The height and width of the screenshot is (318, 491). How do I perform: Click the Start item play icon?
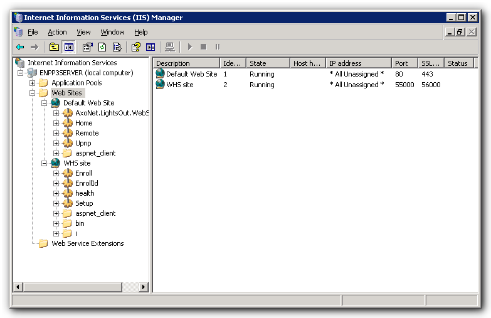pyautogui.click(x=189, y=47)
